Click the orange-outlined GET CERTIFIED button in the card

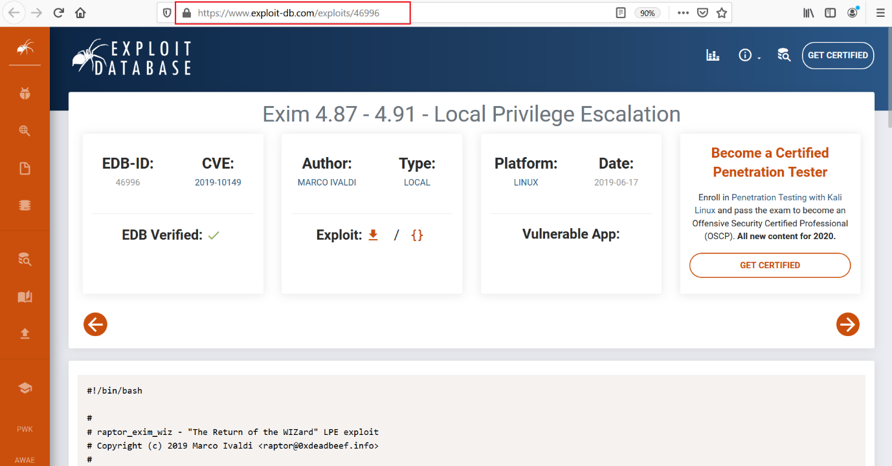(770, 265)
